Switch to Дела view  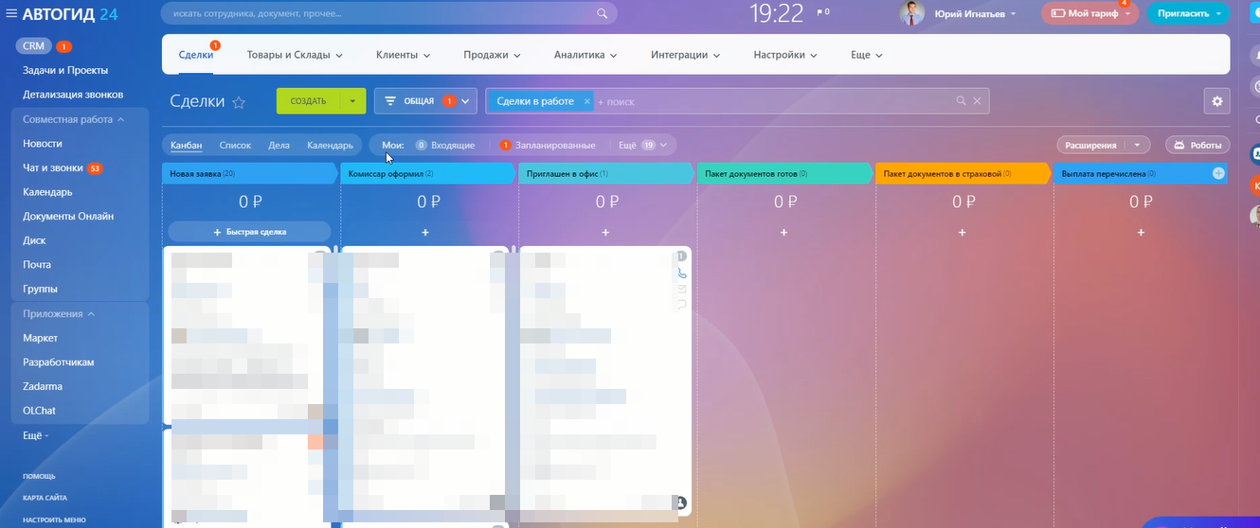(x=279, y=146)
